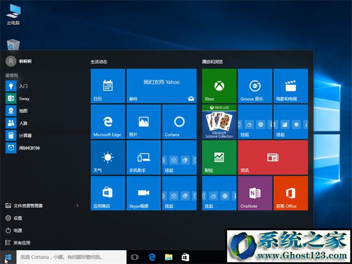The height and width of the screenshot is (264, 352).
Task: Select the Recycle Bin desktop icon
Action: pos(13,45)
